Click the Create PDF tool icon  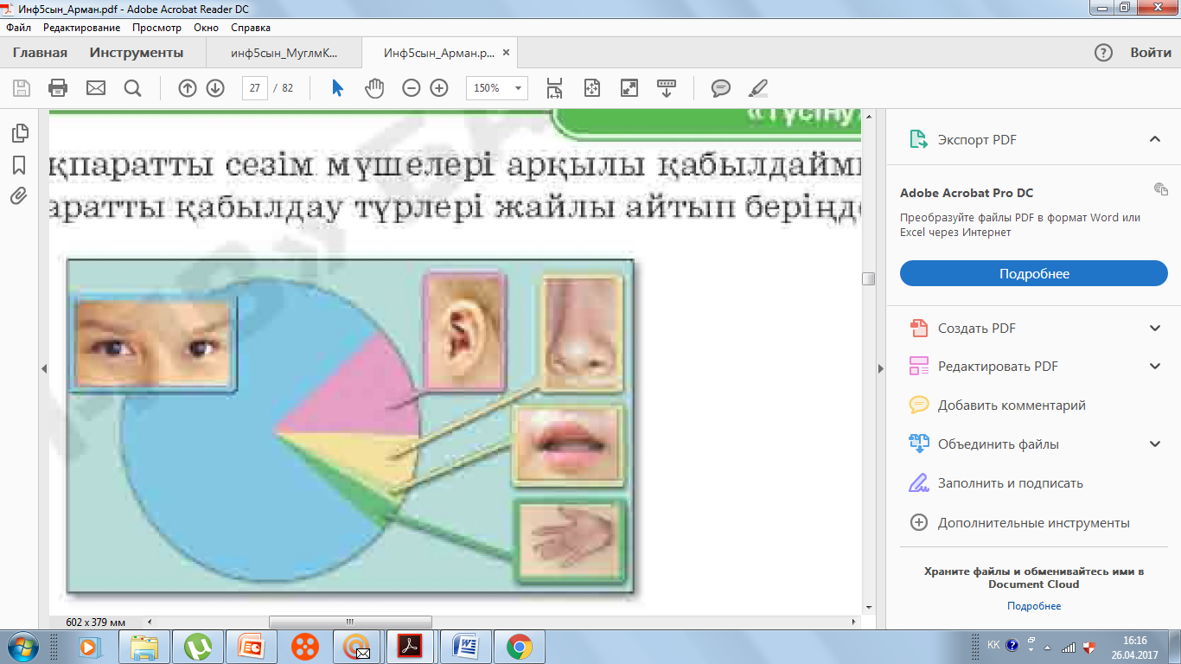[918, 328]
